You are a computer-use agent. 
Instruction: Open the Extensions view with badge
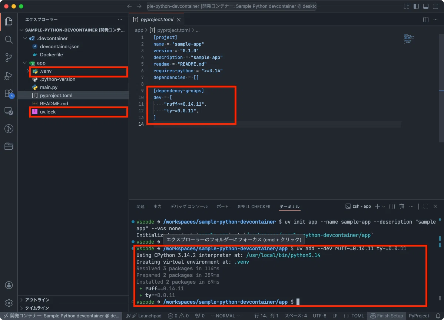(9, 93)
